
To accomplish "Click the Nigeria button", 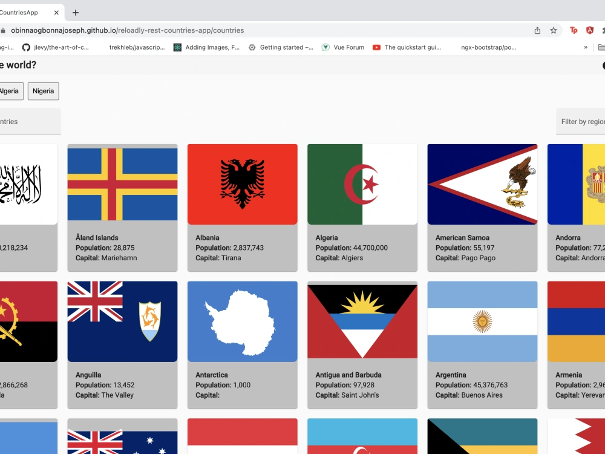I will [43, 91].
